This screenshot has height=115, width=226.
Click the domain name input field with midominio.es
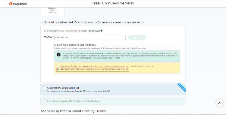click(x=90, y=37)
